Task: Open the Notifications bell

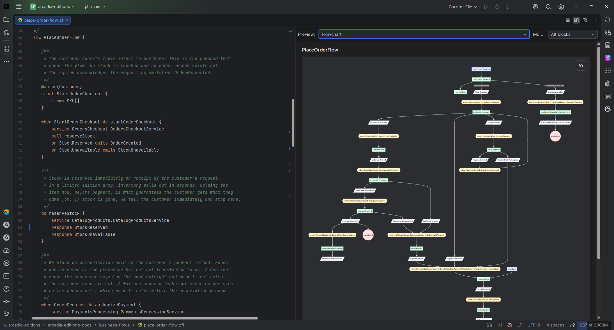Action: point(608,20)
